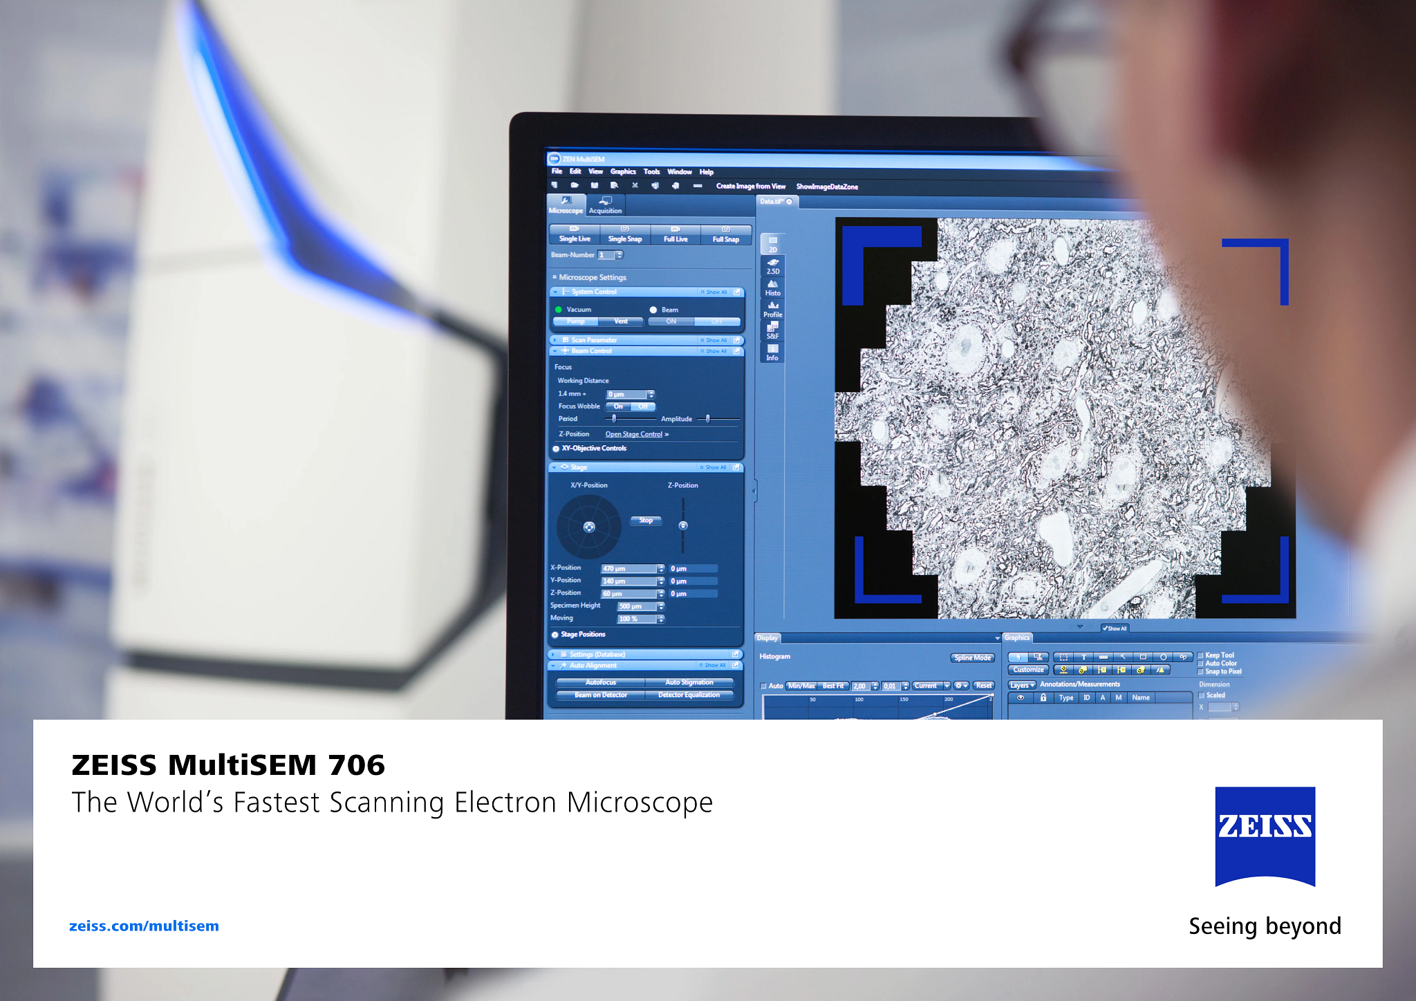
Task: Expand XY-Objective Controls
Action: (556, 449)
